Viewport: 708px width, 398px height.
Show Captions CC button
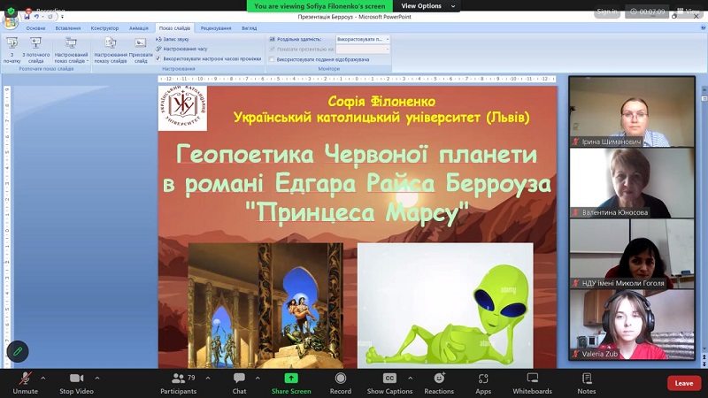coord(389,384)
